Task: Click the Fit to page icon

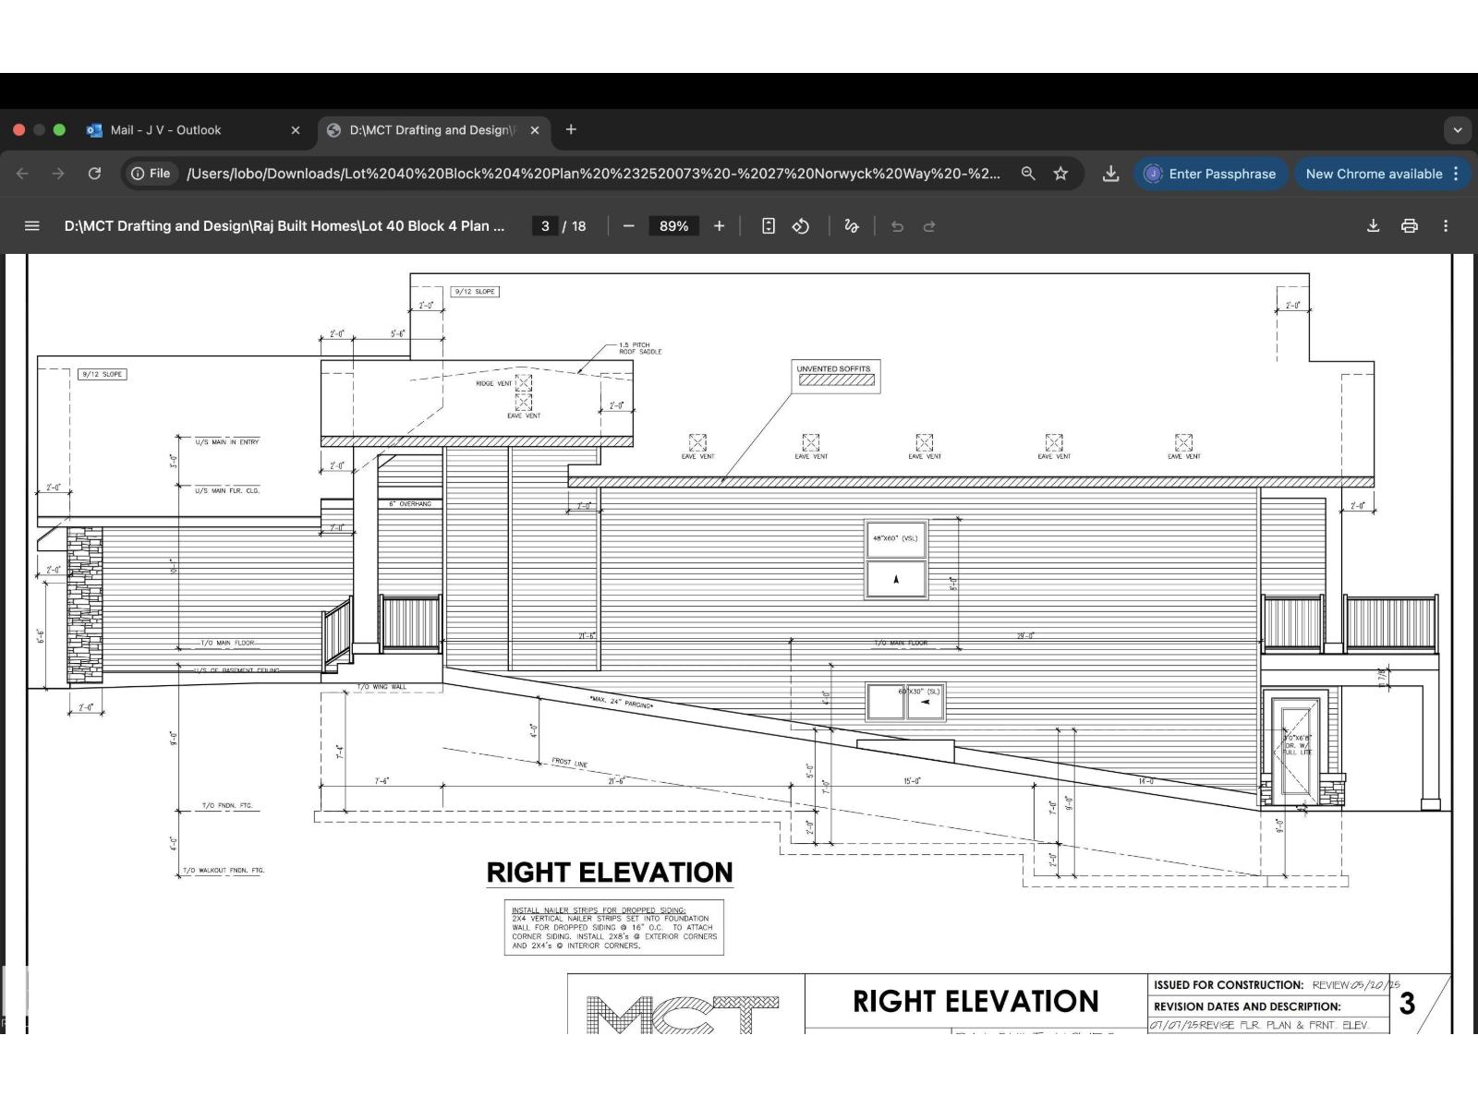Action: 768,226
